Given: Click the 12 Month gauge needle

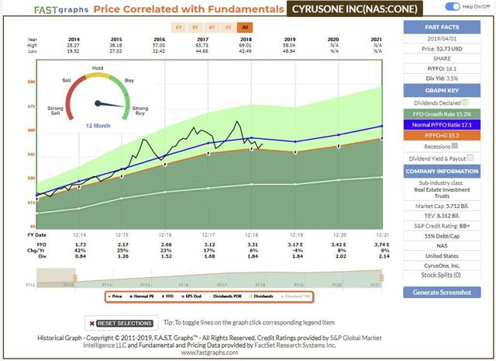Looking at the screenshot, I should 109,103.
